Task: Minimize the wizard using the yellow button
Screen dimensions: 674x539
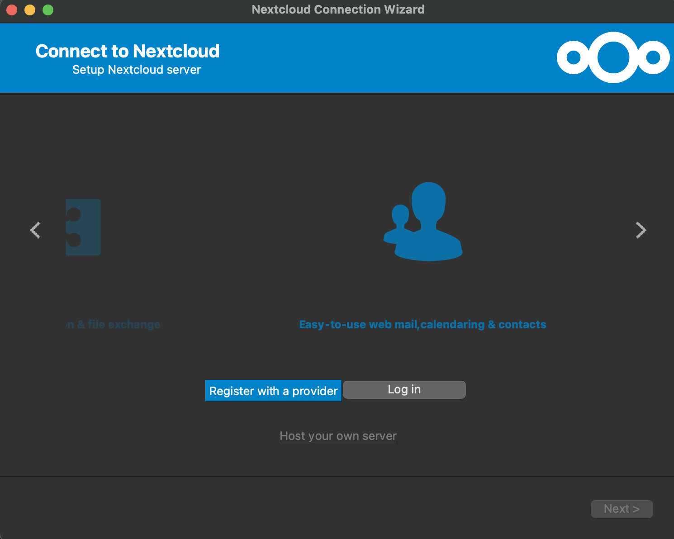Action: click(x=30, y=9)
